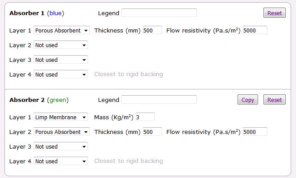Click Reset button for Absorber 1
The height and width of the screenshot is (178, 296).
pyautogui.click(x=274, y=13)
